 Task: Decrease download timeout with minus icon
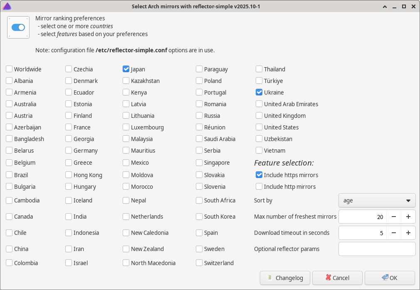(x=393, y=233)
